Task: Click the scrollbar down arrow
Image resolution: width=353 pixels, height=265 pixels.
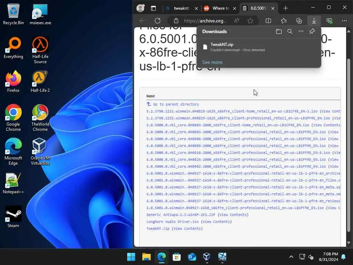Action: 349,243
